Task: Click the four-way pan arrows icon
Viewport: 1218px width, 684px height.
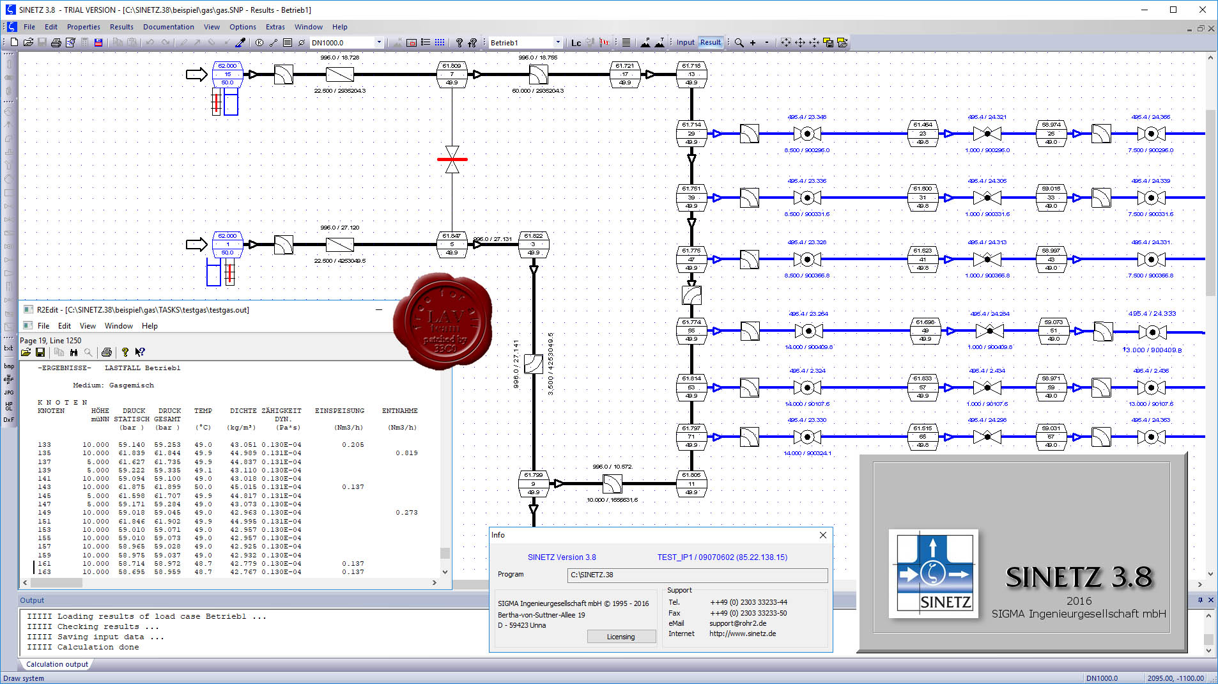Action: [800, 42]
